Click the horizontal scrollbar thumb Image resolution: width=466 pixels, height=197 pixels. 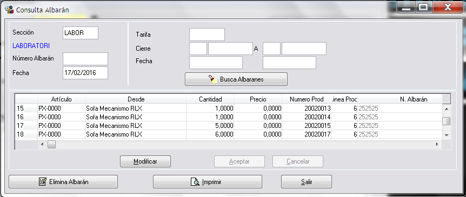pyautogui.click(x=52, y=145)
